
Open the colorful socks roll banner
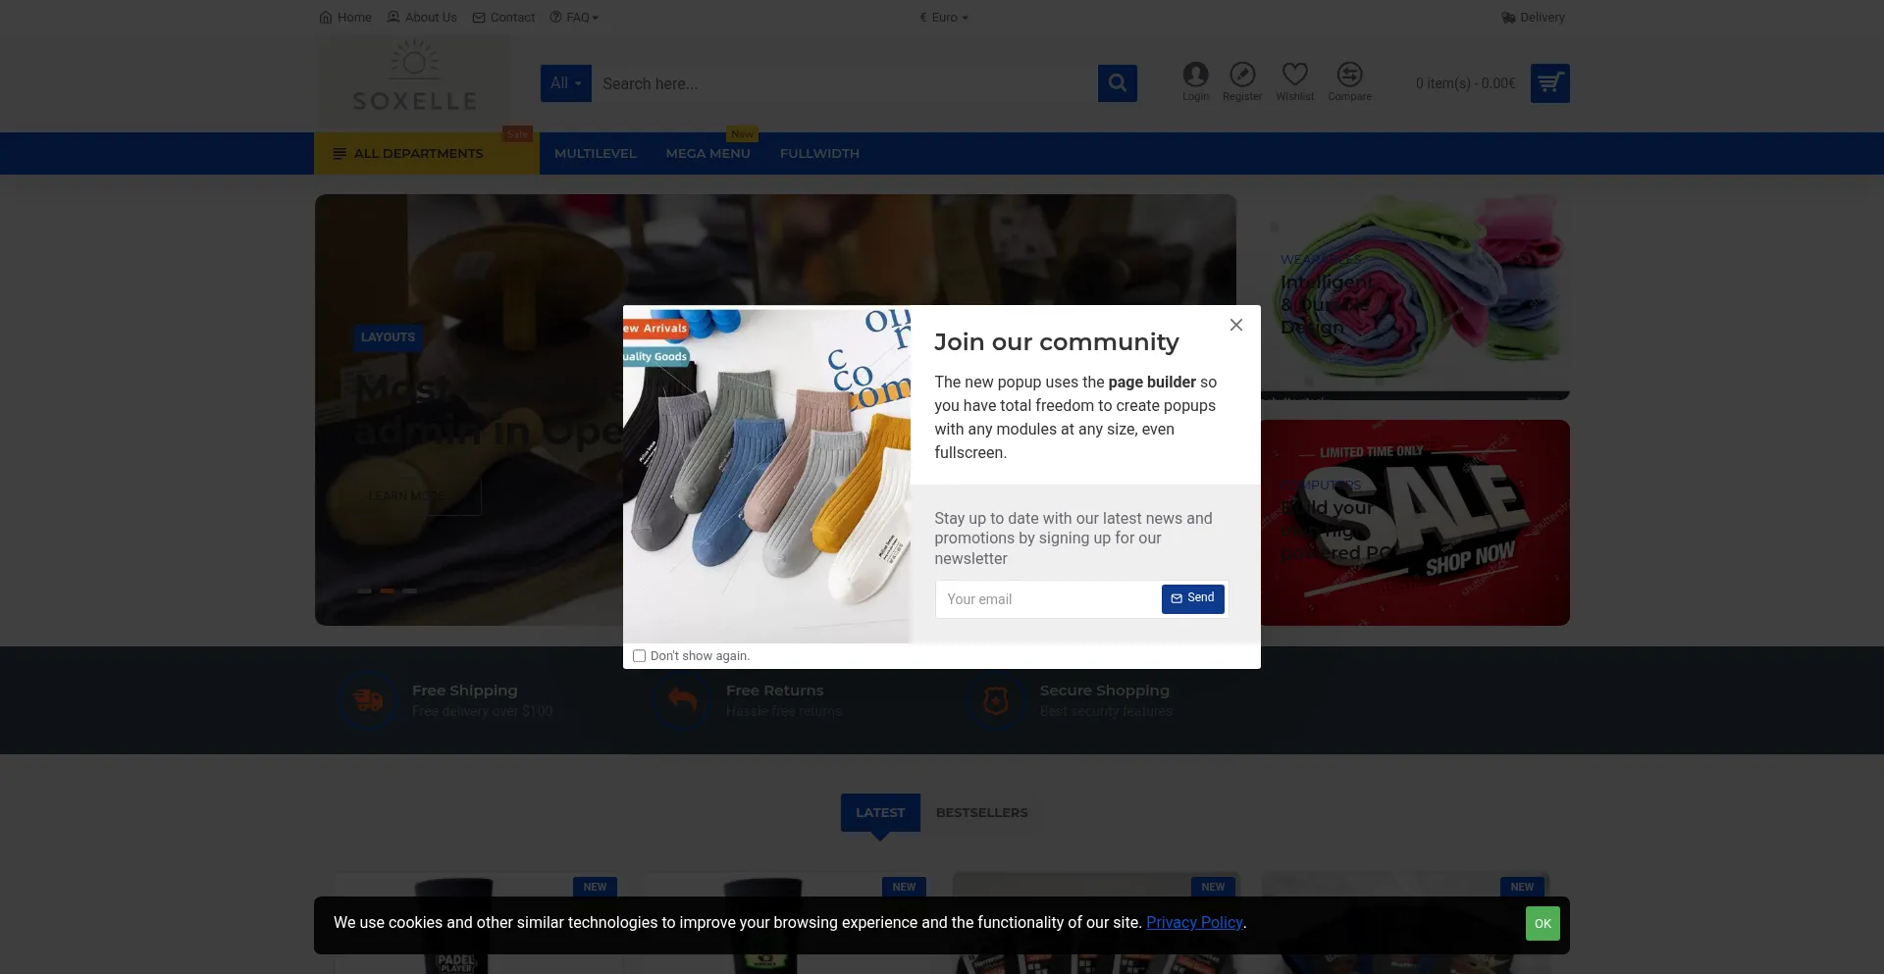point(1415,297)
